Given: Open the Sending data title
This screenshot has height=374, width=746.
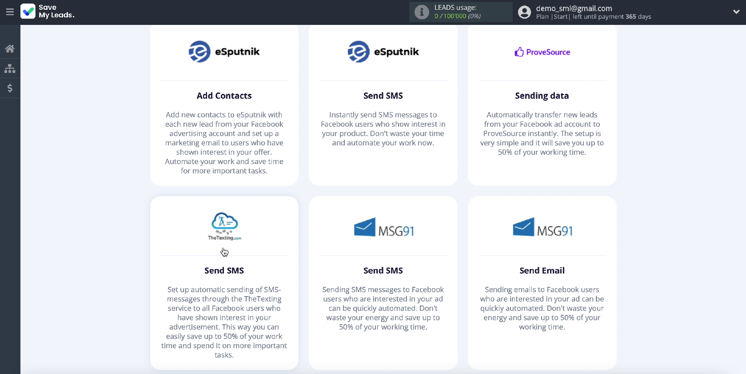Looking at the screenshot, I should coord(542,96).
